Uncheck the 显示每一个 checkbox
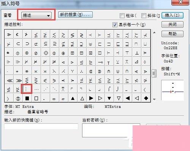This screenshot has width=190, height=151. pyautogui.click(x=115, y=25)
